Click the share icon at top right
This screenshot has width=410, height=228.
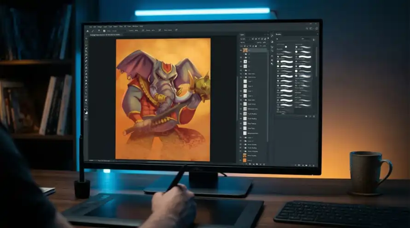tap(316, 28)
